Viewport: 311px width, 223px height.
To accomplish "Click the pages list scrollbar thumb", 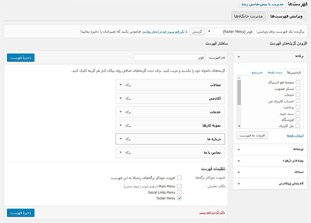I will tap(239, 92).
